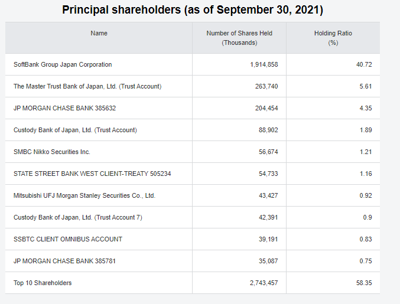
Task: Click the Name column header
Action: (x=99, y=33)
